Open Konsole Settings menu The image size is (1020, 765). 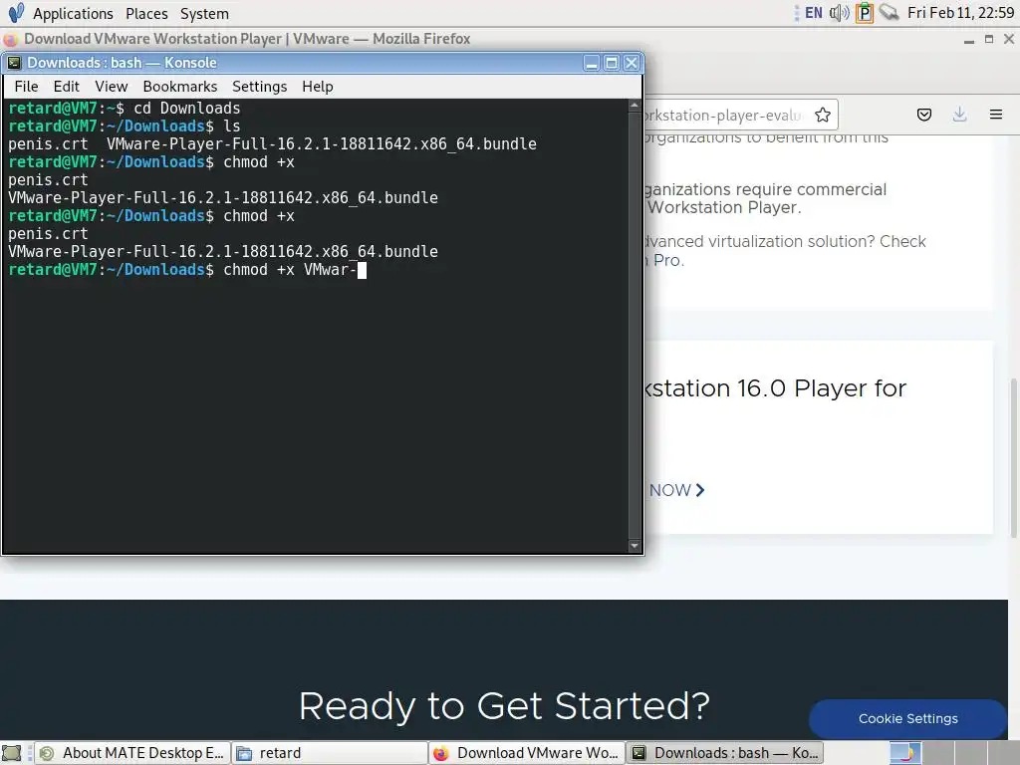pos(260,87)
